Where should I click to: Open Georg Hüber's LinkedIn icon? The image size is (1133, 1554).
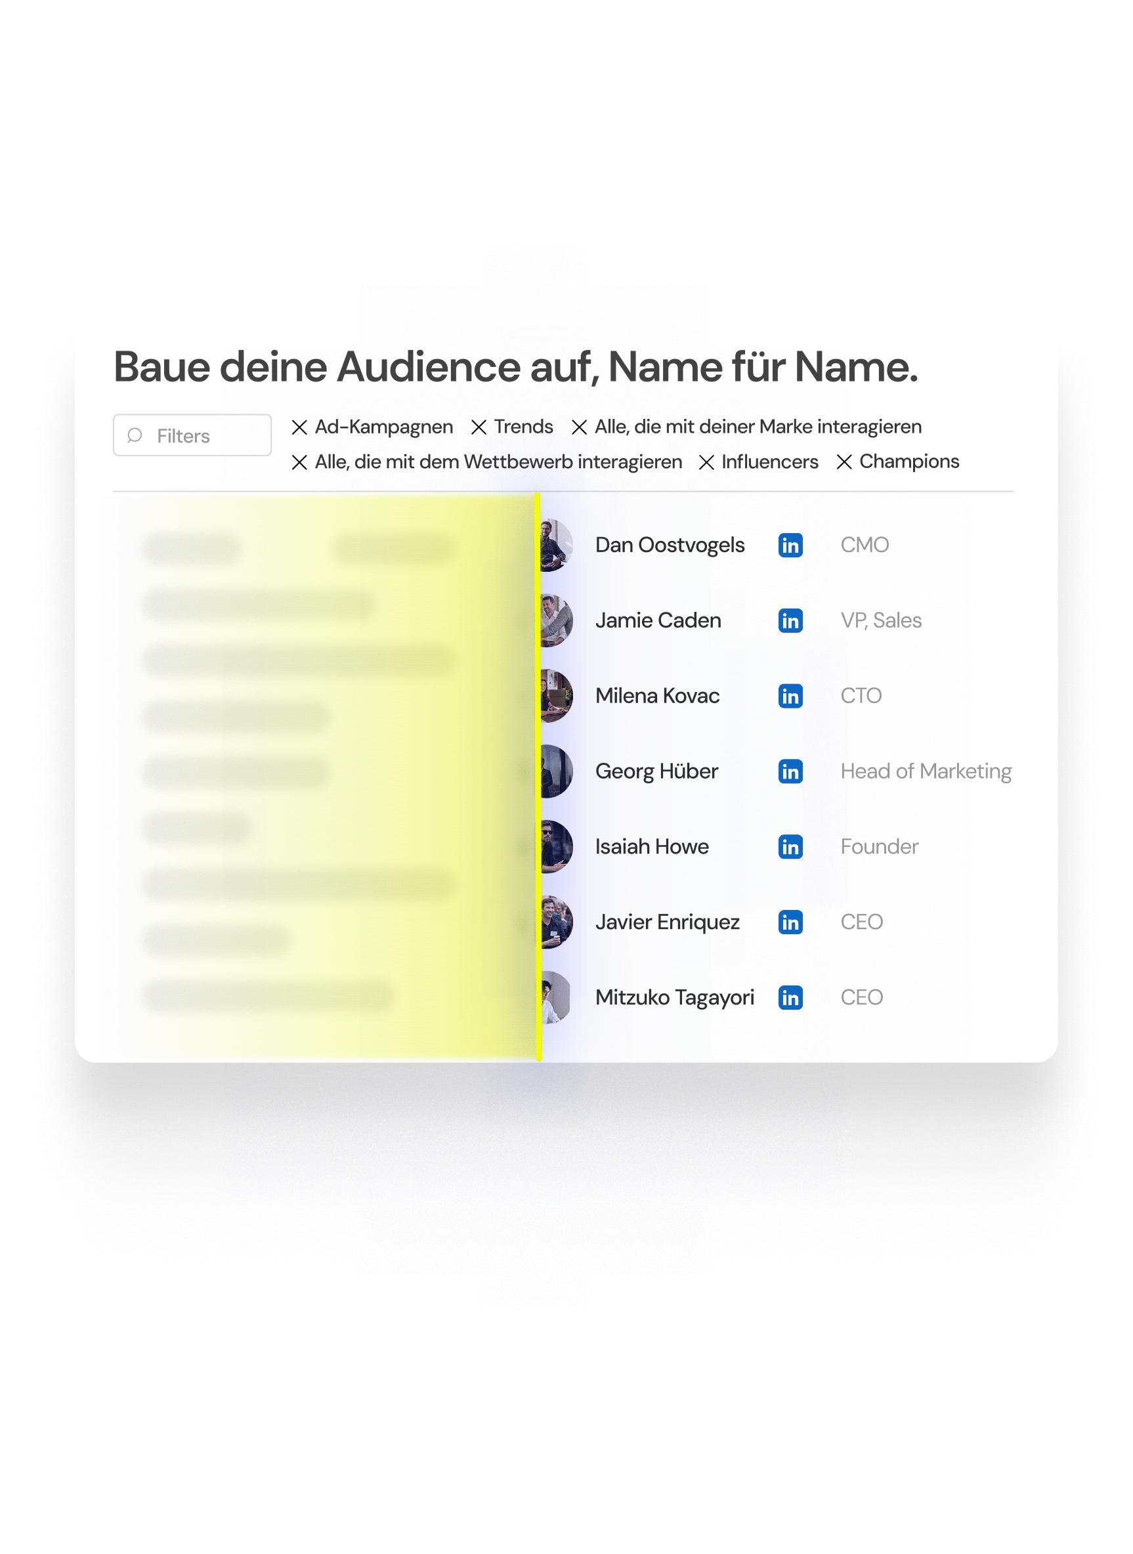[790, 771]
